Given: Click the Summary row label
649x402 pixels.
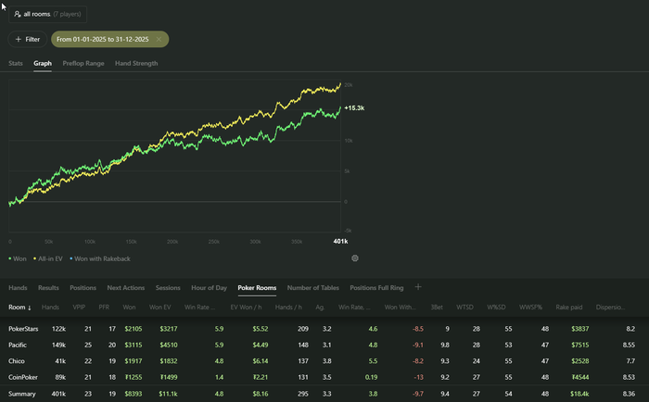Looking at the screenshot, I should coord(22,394).
